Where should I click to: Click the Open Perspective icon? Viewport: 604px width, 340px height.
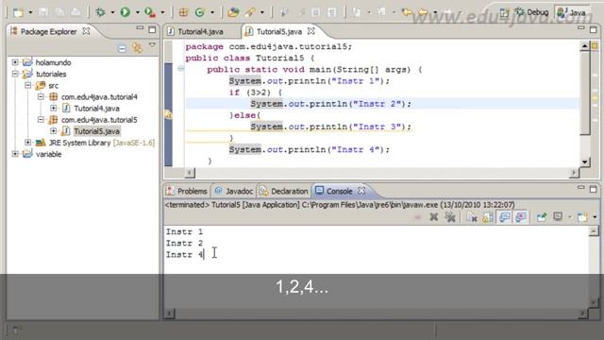(x=504, y=12)
